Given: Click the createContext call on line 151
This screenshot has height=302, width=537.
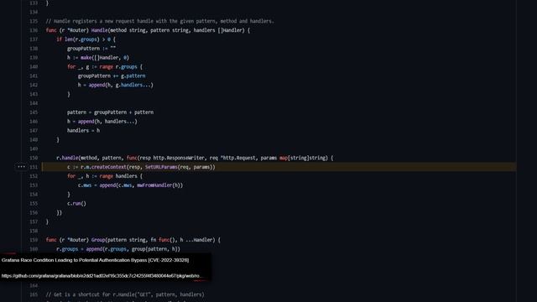Looking at the screenshot, I should (108, 167).
